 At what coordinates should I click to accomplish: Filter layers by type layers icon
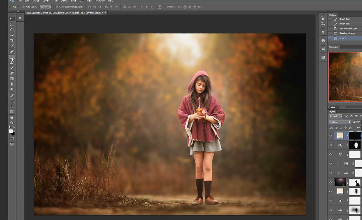coord(356,116)
